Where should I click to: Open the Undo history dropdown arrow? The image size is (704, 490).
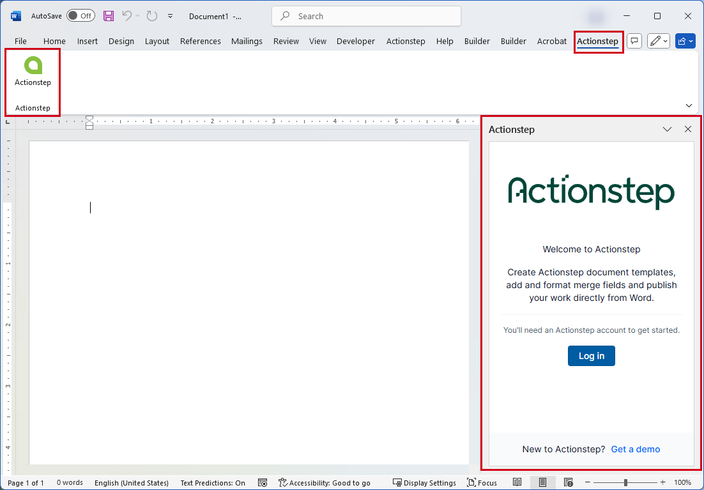point(138,16)
